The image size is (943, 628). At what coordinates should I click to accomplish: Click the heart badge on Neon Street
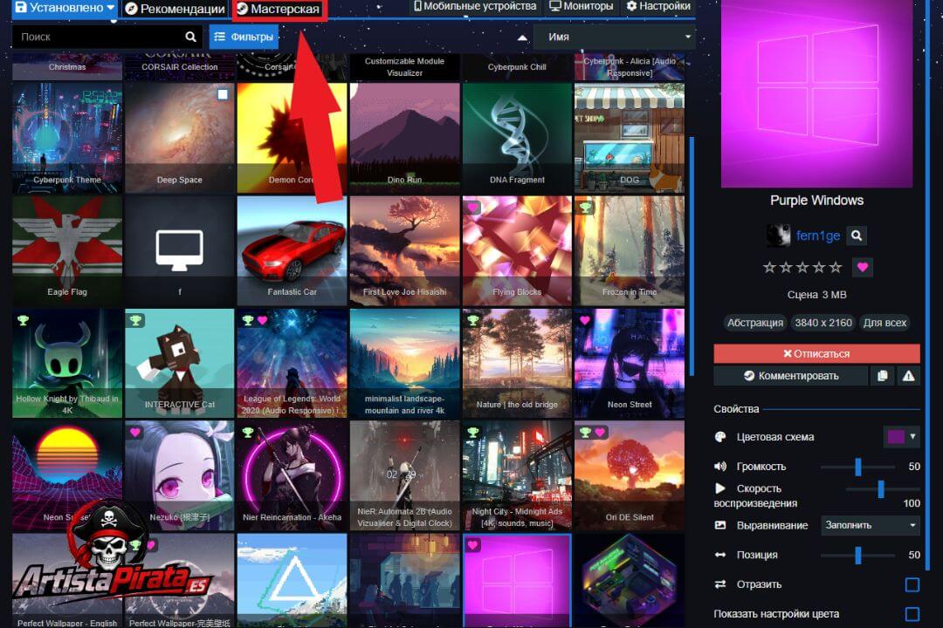[585, 320]
